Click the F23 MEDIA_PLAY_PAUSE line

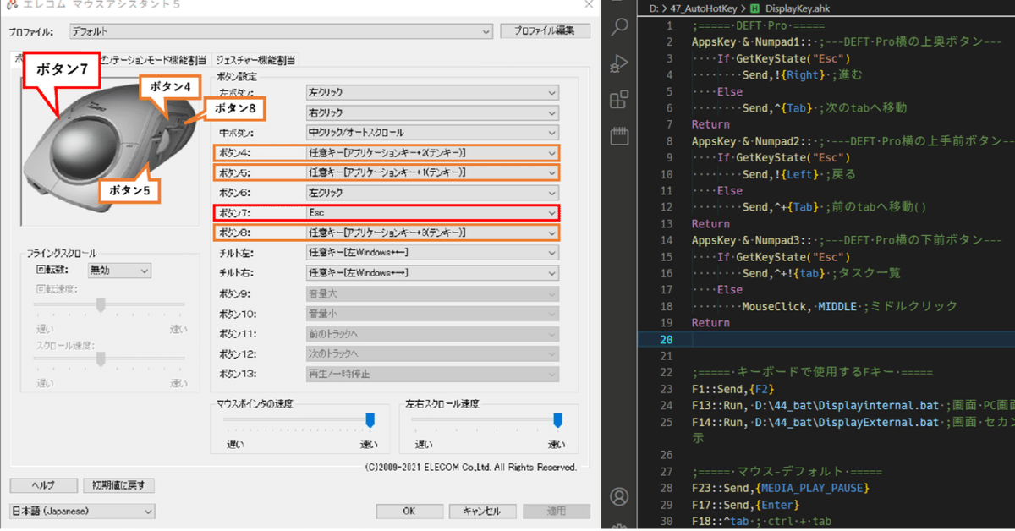pos(780,488)
